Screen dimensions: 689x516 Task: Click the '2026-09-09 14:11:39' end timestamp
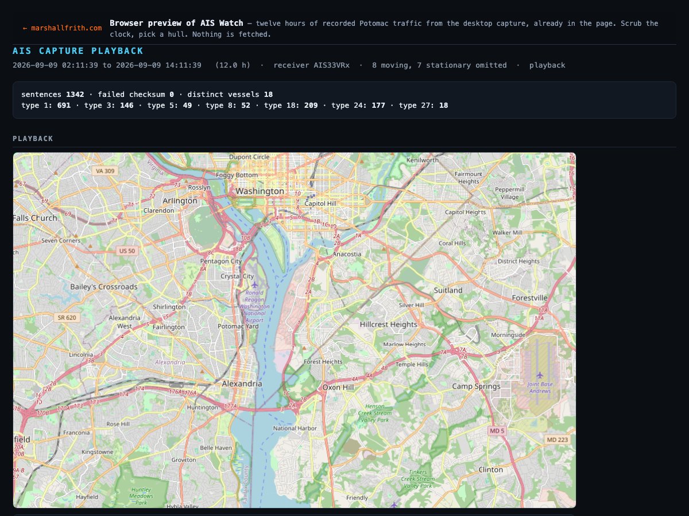point(158,65)
